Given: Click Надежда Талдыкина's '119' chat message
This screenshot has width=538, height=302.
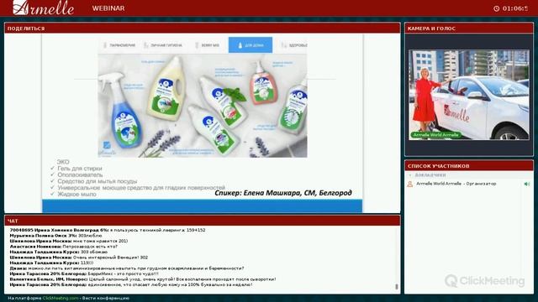Looking at the screenshot, I should pos(51,263).
